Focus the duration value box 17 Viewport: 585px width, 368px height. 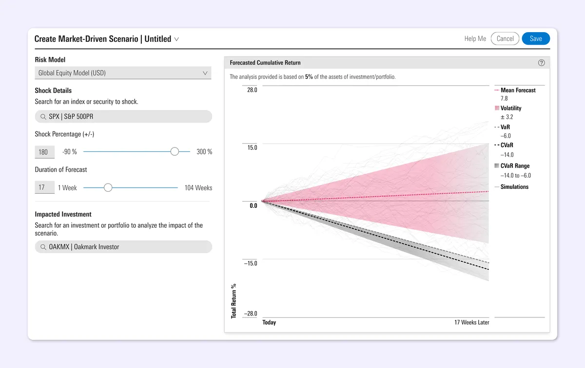tap(44, 187)
